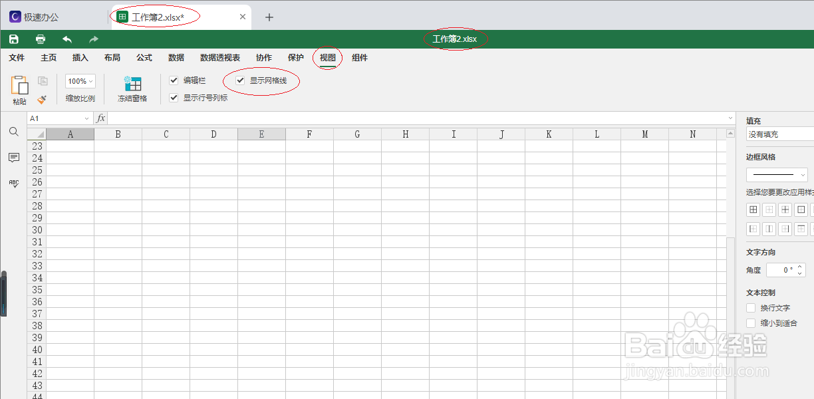Uncheck the 编辑栏 checkbox
This screenshot has height=399, width=814.
pyautogui.click(x=174, y=80)
